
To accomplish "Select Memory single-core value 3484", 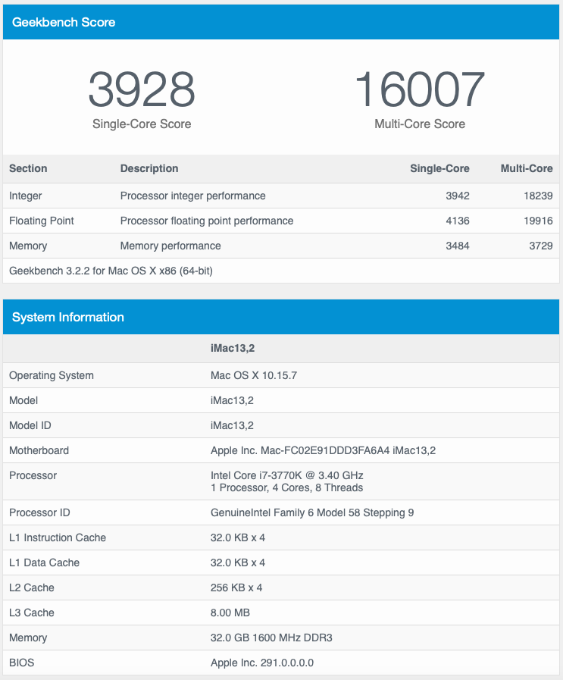I will point(458,246).
